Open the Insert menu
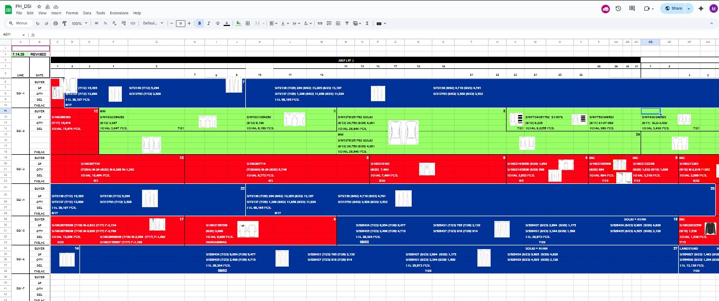The image size is (719, 301). 56,13
